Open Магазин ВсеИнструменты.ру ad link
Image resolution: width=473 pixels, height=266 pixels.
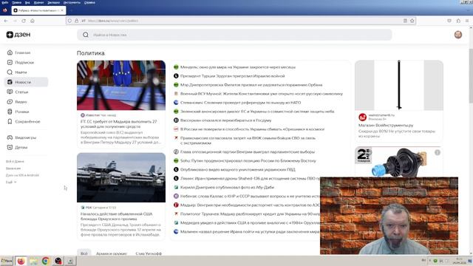click(x=386, y=125)
